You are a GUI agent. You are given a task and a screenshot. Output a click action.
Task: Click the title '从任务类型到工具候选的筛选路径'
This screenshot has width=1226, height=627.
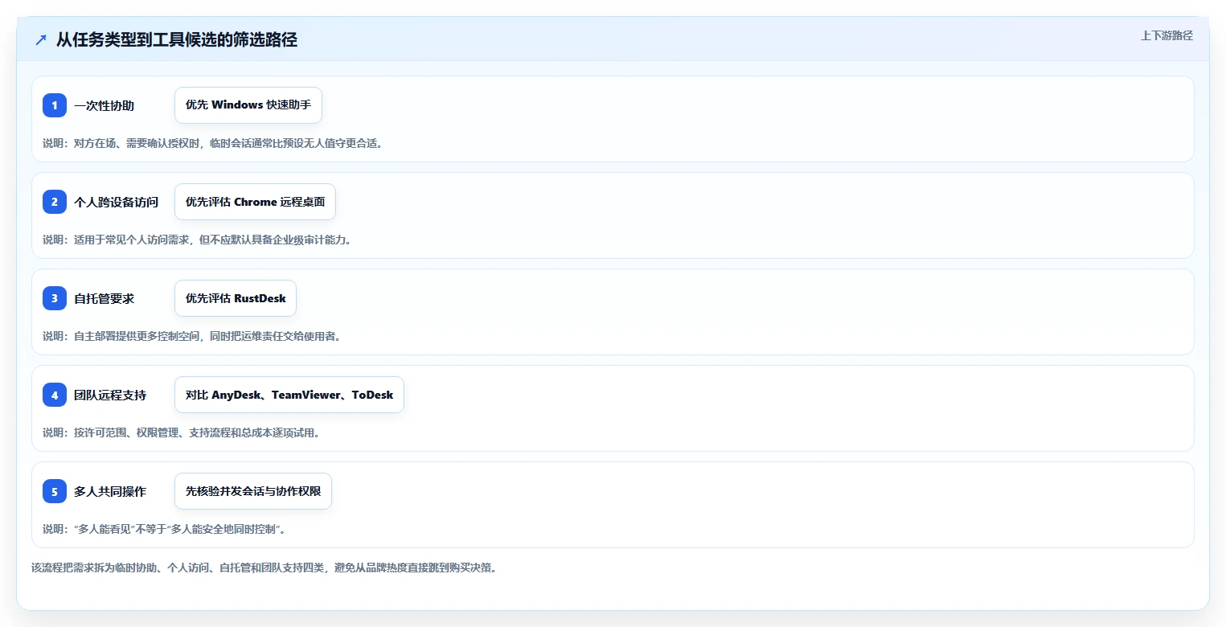click(x=177, y=40)
